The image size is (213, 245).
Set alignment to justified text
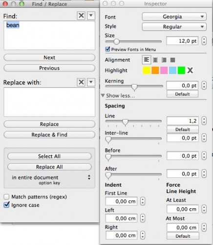tap(172, 60)
